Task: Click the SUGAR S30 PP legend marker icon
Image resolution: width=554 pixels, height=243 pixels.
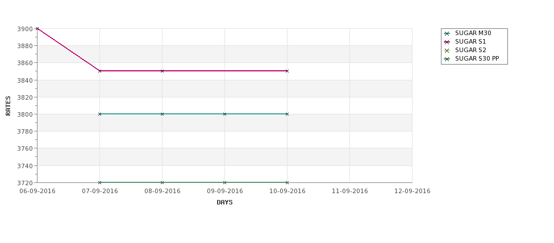Action: [447, 59]
